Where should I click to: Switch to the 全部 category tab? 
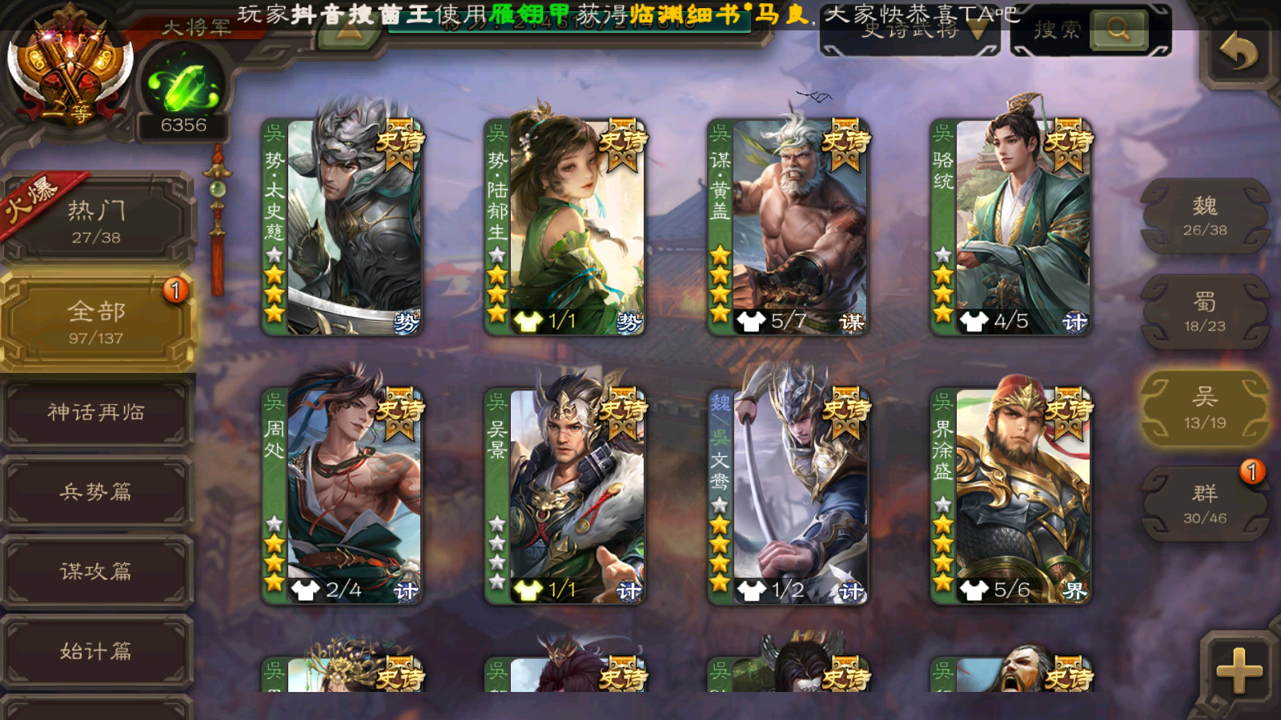tap(96, 322)
